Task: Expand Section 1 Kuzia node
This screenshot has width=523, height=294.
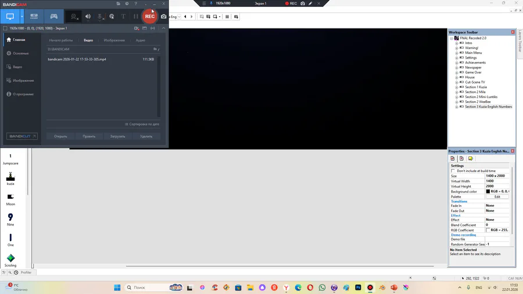Action: coord(457,87)
